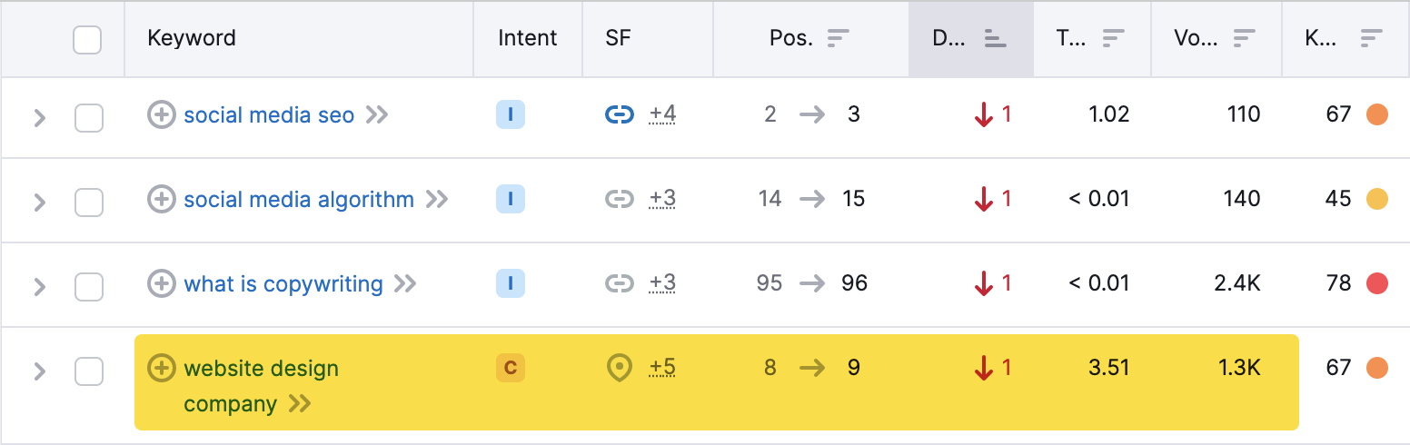Select checkbox for what is copywriting row
1410x445 pixels.
tap(88, 287)
